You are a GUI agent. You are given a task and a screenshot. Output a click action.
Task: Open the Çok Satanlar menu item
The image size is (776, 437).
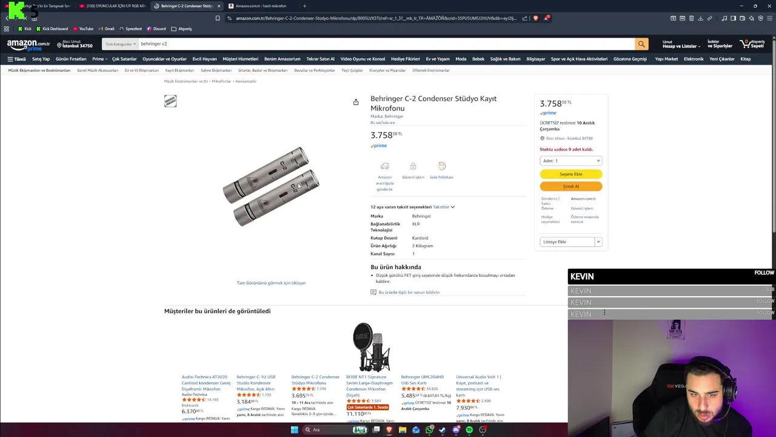pyautogui.click(x=124, y=59)
